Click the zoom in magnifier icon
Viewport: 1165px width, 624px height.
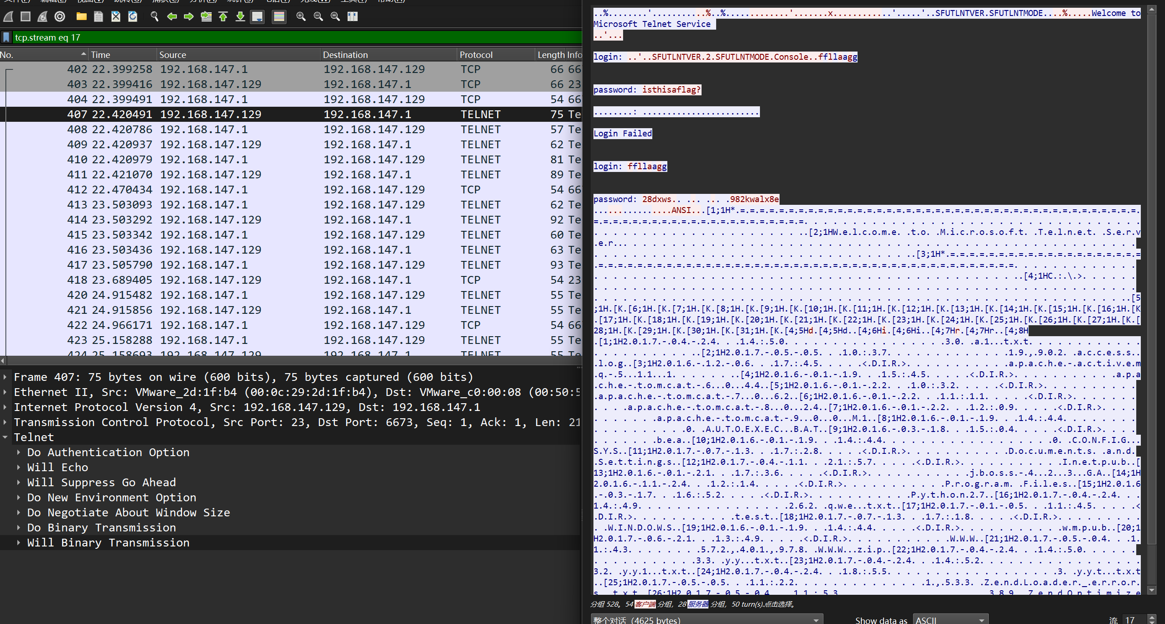301,17
